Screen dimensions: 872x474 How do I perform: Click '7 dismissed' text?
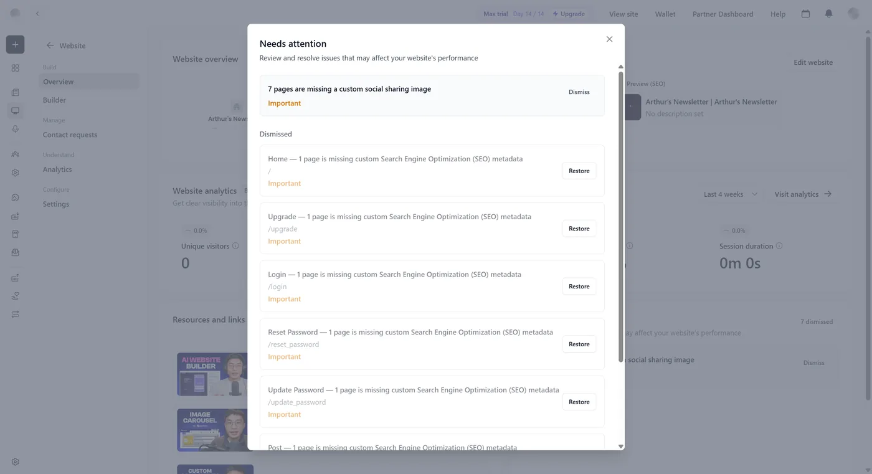(817, 322)
